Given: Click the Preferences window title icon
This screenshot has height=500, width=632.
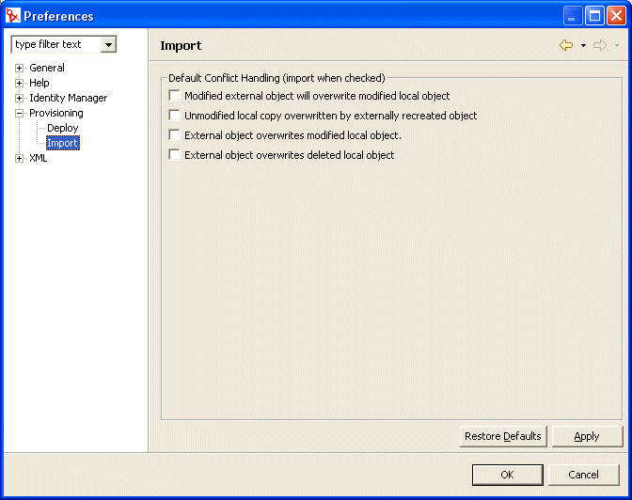Looking at the screenshot, I should 12,16.
